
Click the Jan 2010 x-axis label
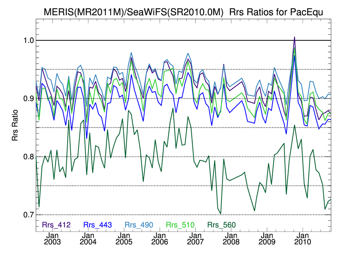point(303,239)
